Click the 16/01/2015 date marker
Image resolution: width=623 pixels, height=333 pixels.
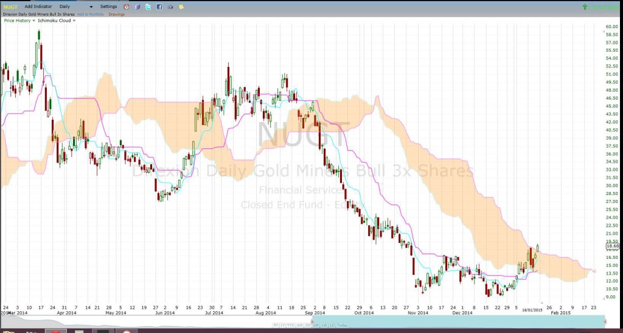pos(532,310)
